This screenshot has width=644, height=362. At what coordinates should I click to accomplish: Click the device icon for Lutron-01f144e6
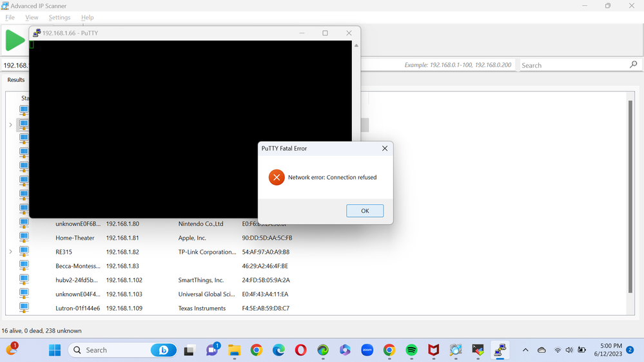(x=24, y=307)
